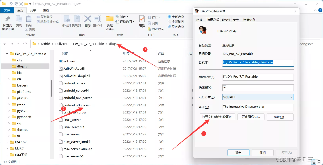Switch to the Compatibility (兼容性) tab
Screen dimensions: 323x165
(226, 20)
